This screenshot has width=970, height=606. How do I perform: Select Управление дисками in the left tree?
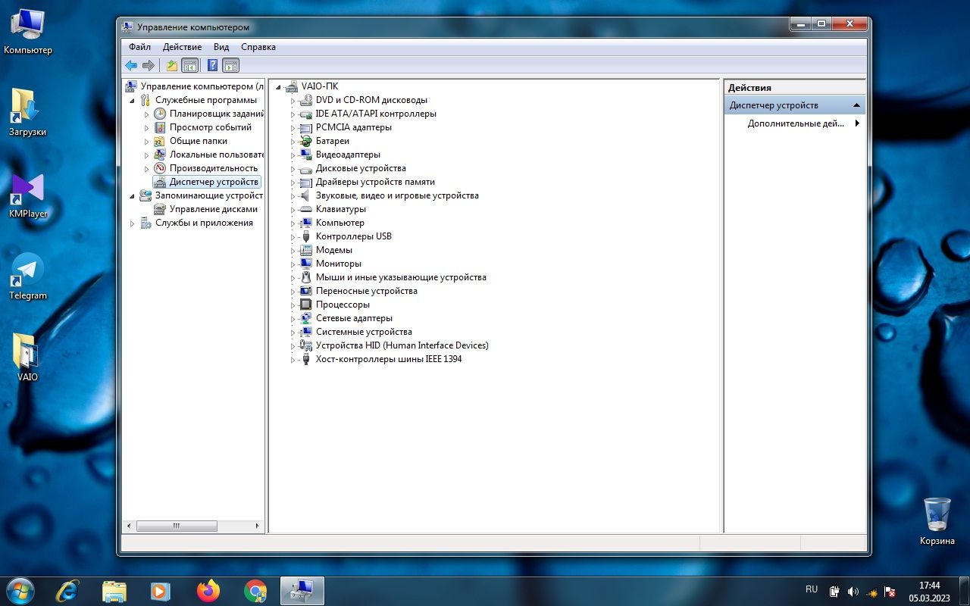click(214, 209)
